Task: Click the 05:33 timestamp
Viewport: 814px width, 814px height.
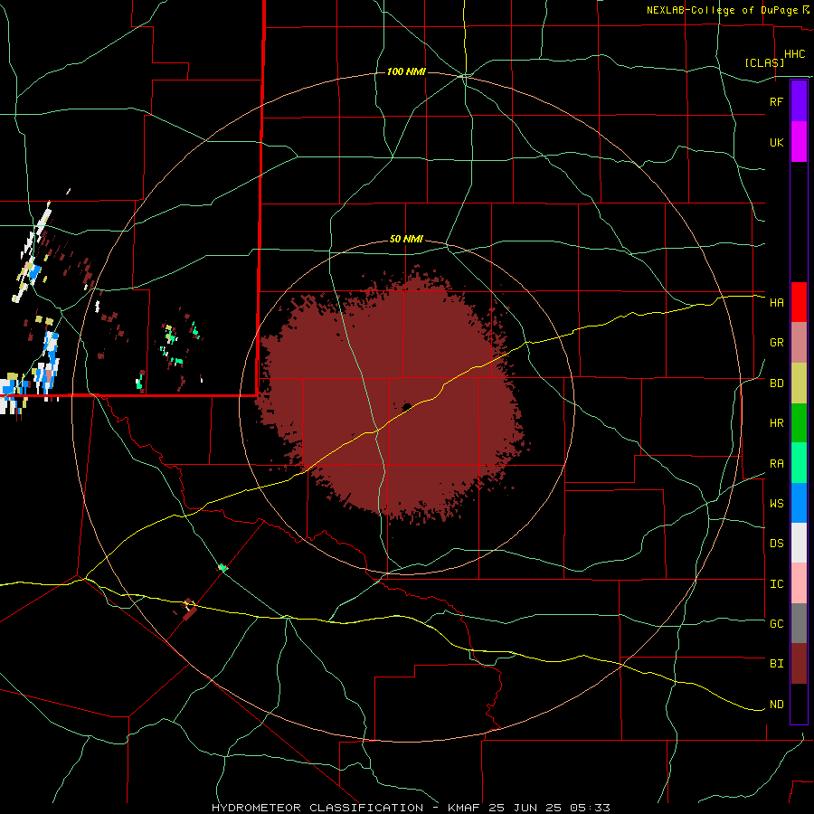Action: [x=589, y=808]
